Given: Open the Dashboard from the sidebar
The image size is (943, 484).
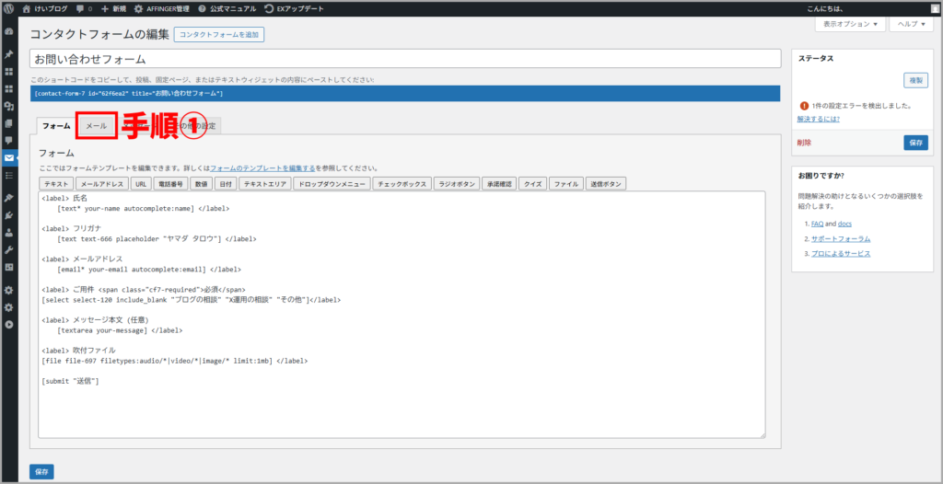Looking at the screenshot, I should click(9, 31).
